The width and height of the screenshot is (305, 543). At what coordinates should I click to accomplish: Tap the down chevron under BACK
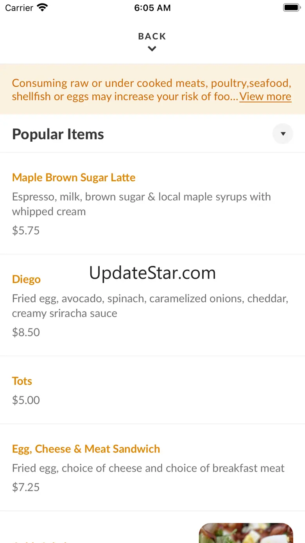[152, 49]
